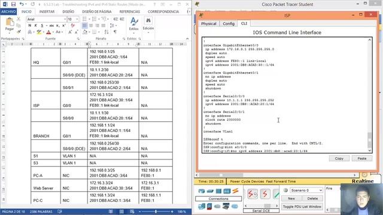Select the Switches device category icon

[210, 191]
